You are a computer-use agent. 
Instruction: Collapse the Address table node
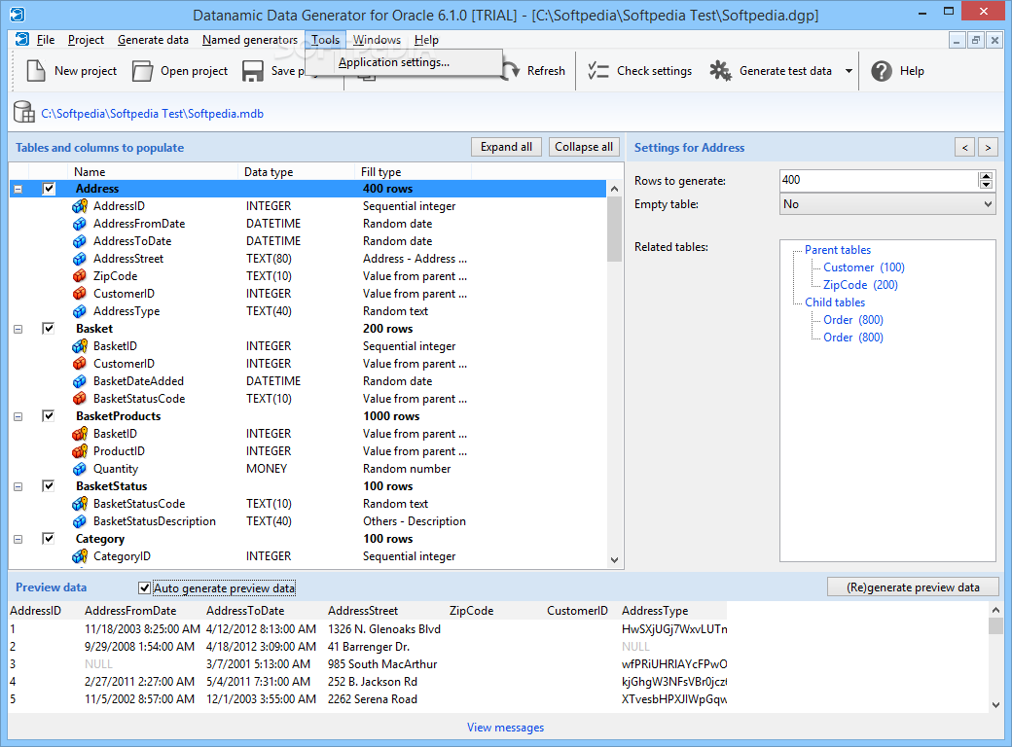click(x=18, y=189)
